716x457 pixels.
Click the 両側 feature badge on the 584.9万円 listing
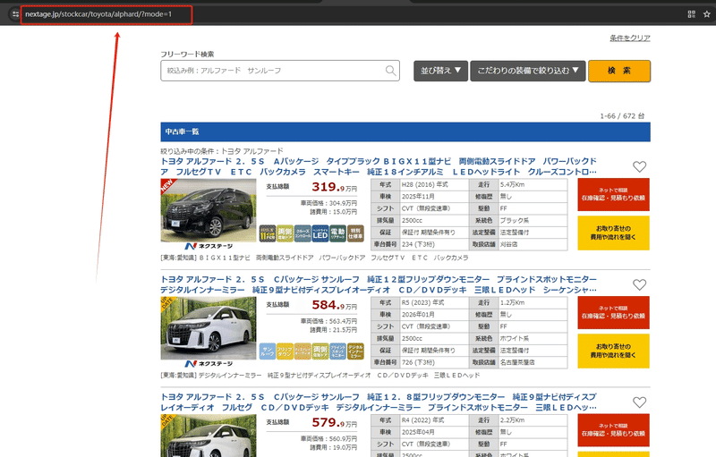point(320,351)
